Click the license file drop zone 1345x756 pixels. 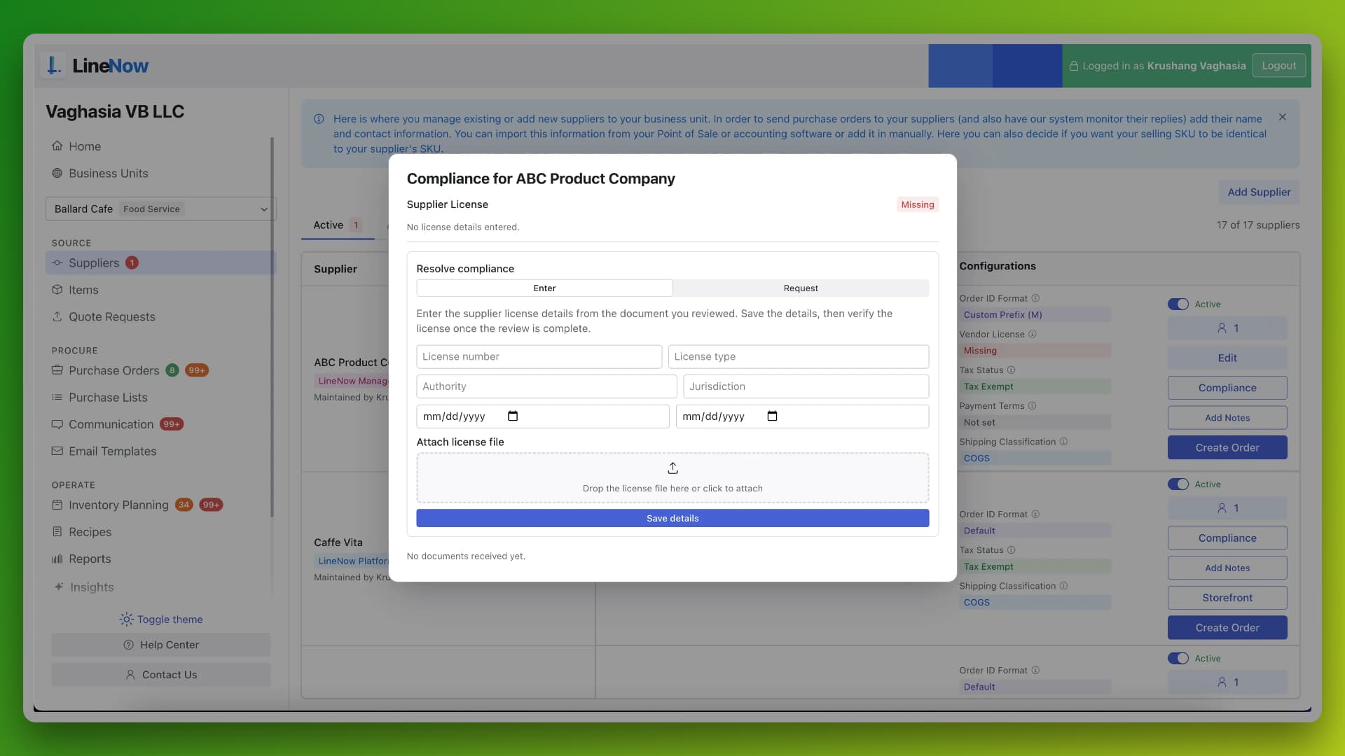tap(672, 478)
